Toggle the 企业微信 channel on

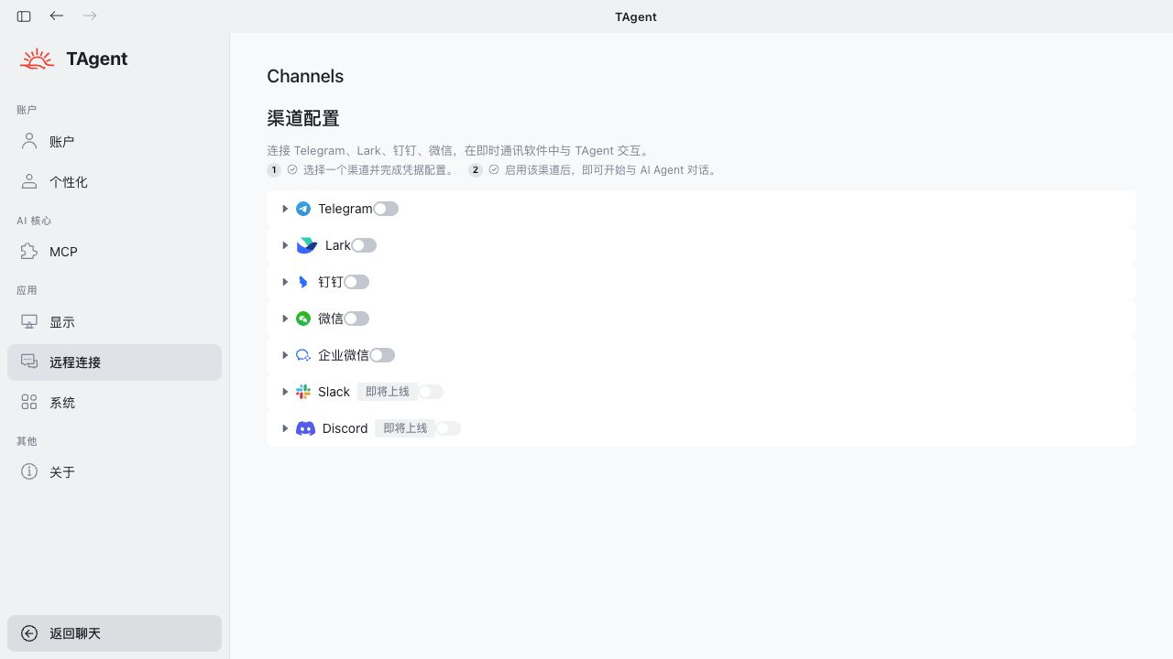click(382, 355)
